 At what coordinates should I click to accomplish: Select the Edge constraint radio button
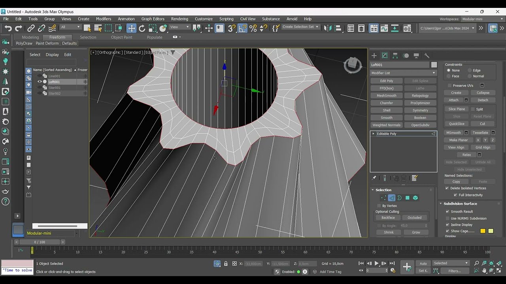point(470,70)
